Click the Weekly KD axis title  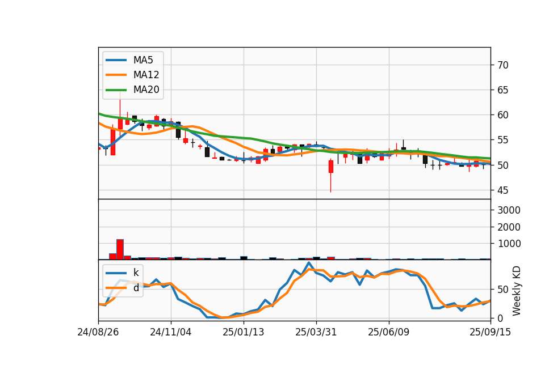click(517, 291)
